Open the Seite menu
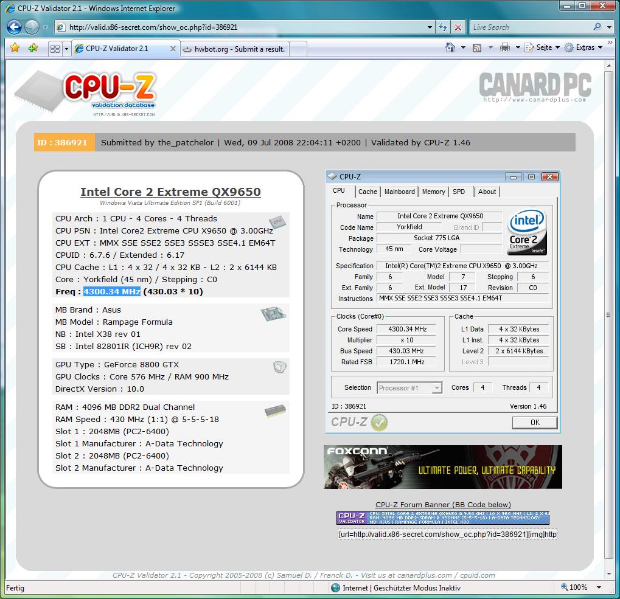The width and height of the screenshot is (620, 599). (x=542, y=47)
